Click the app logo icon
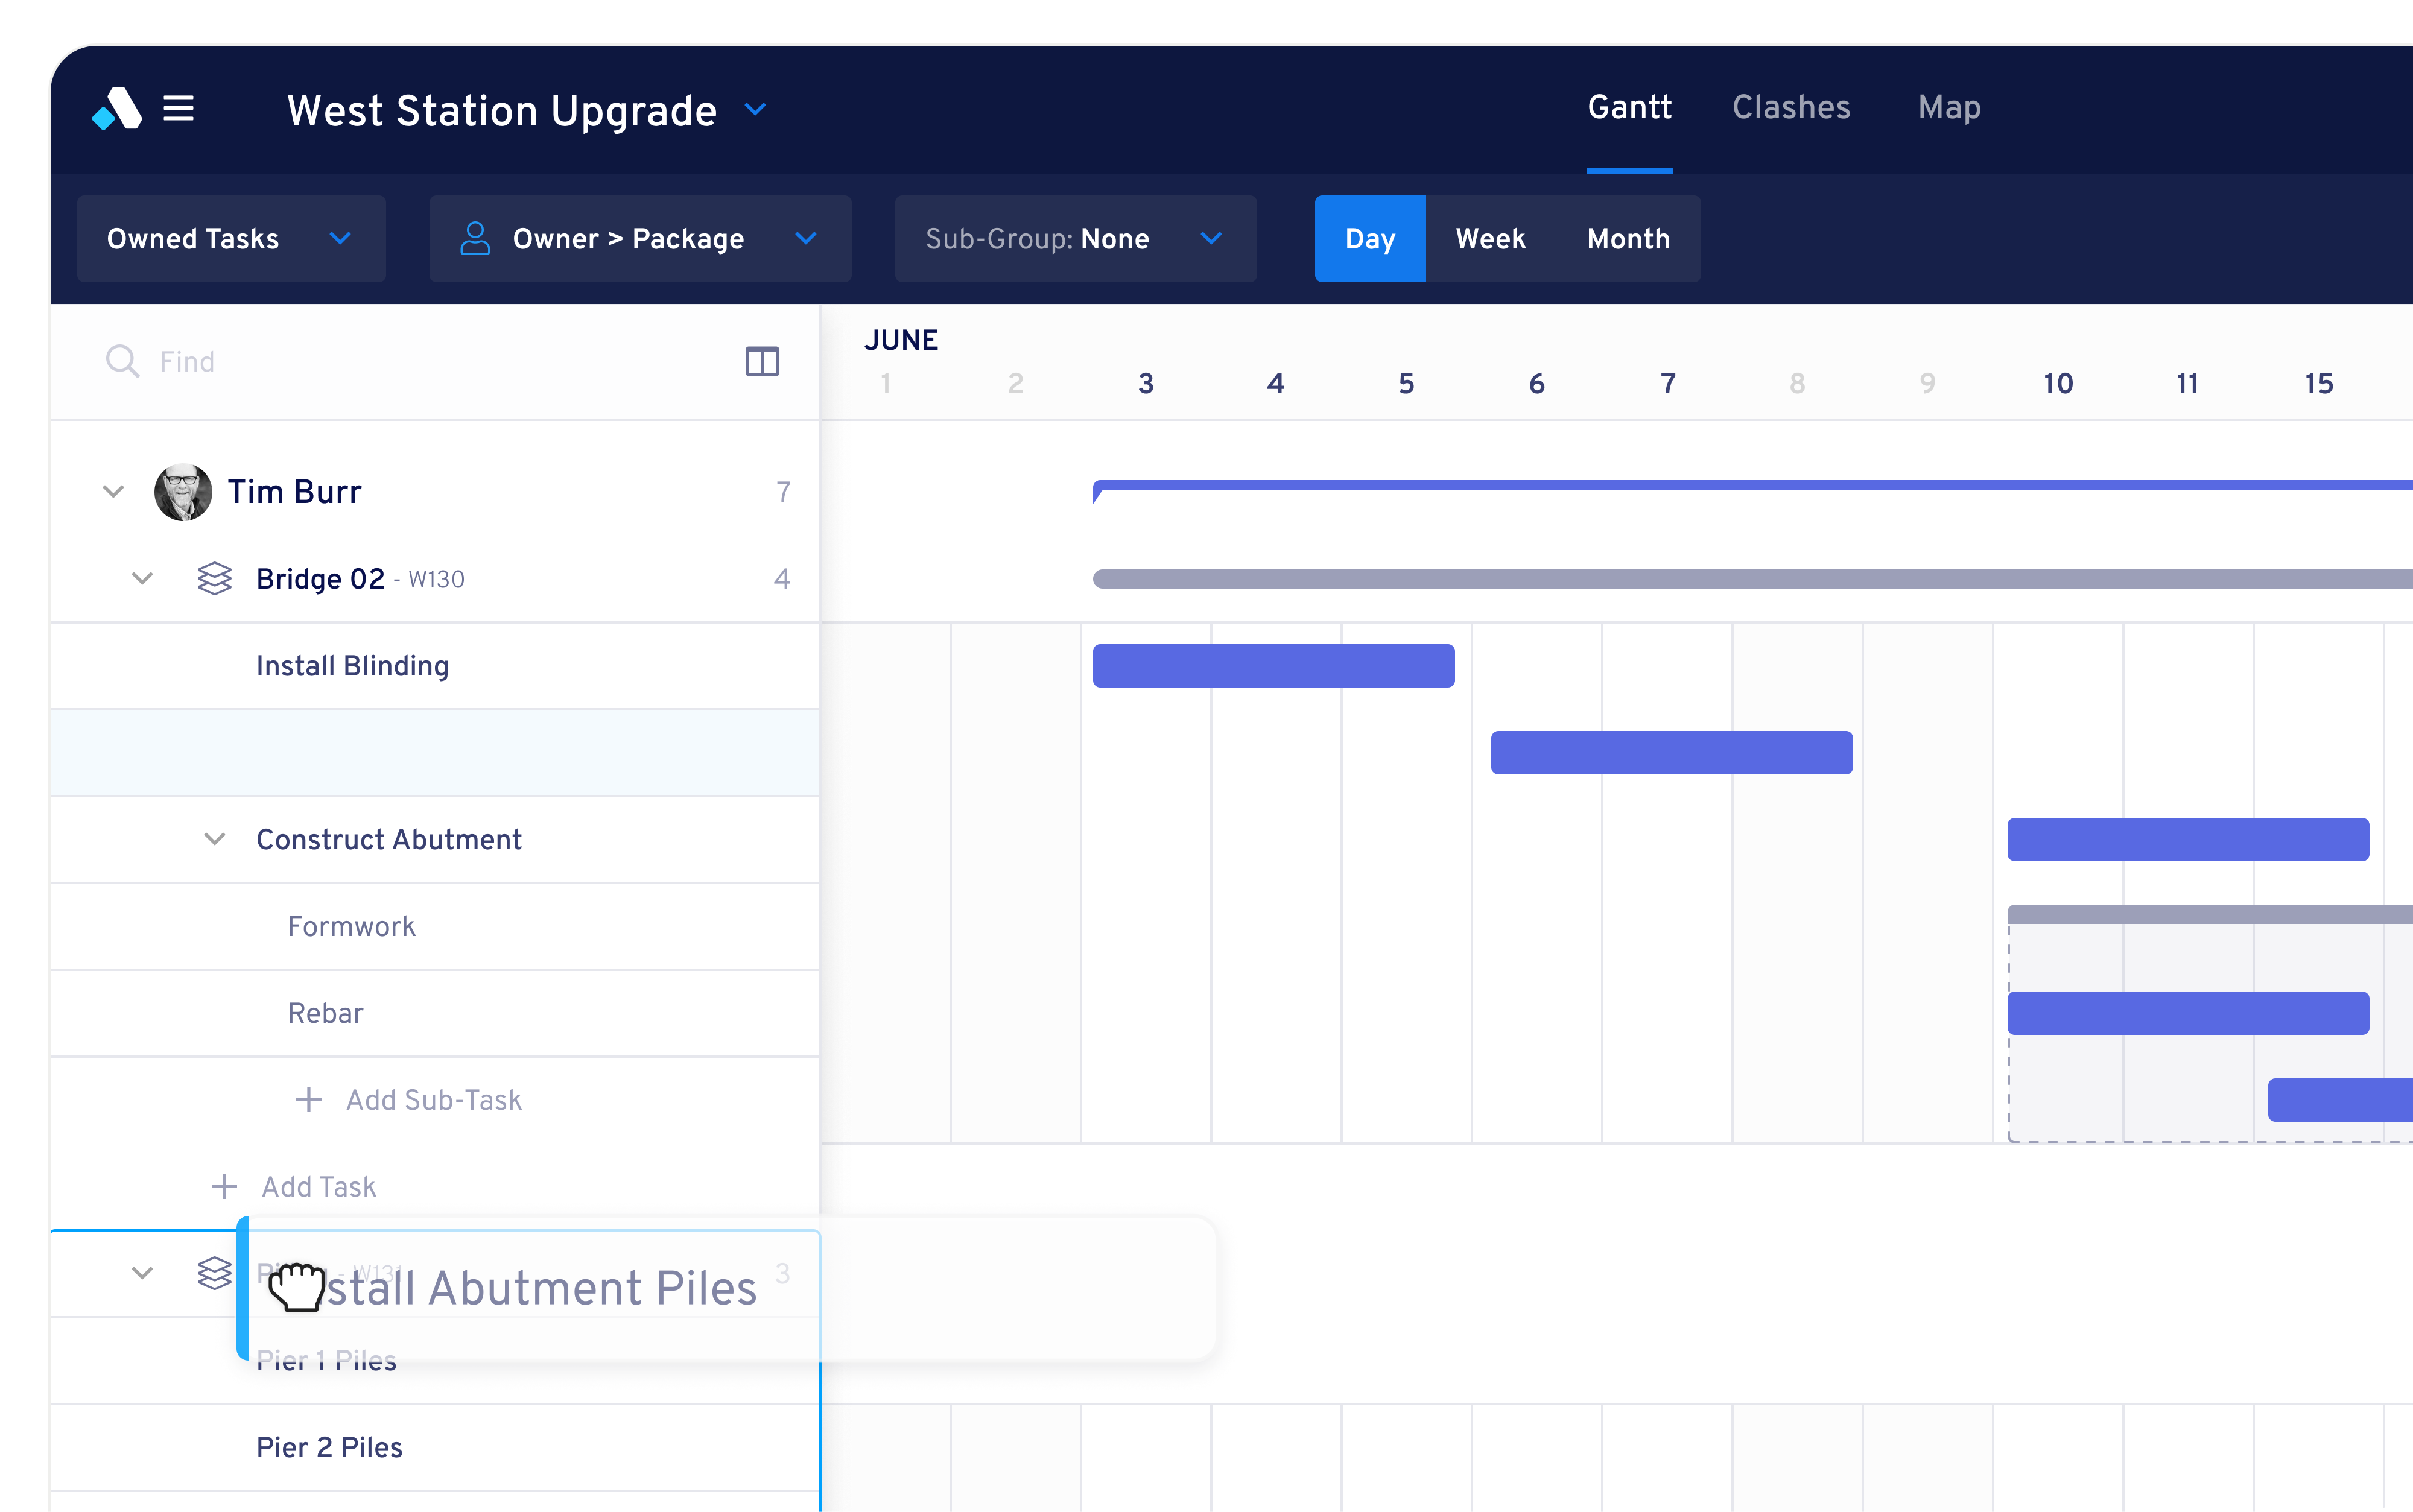Screen dimensions: 2413x1512 [117, 108]
